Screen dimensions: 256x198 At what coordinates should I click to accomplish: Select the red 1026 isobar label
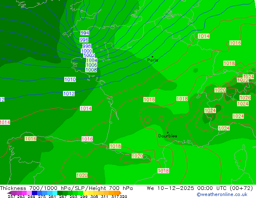(x=245, y=97)
